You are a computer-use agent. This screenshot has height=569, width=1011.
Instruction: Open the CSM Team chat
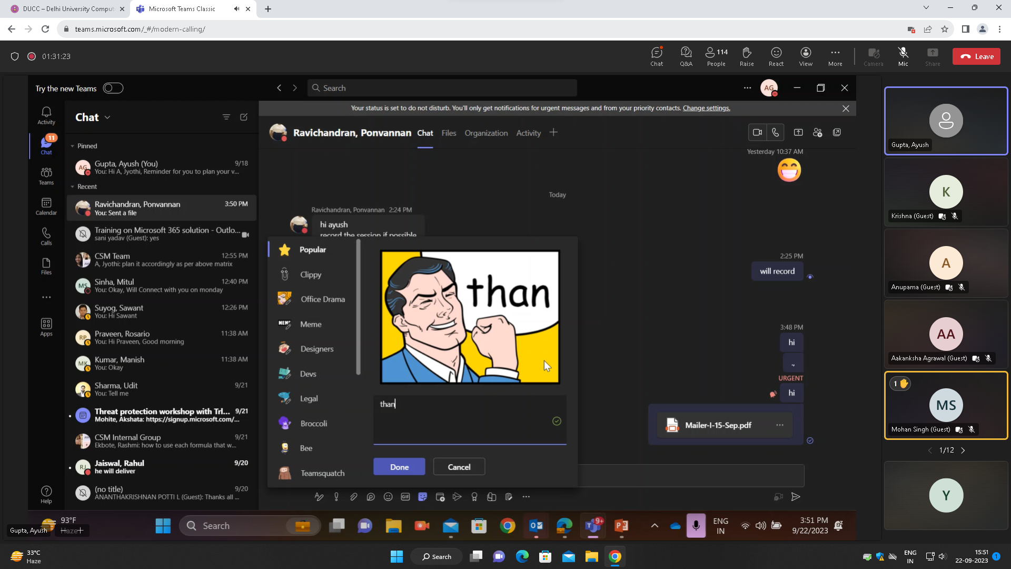[162, 260]
